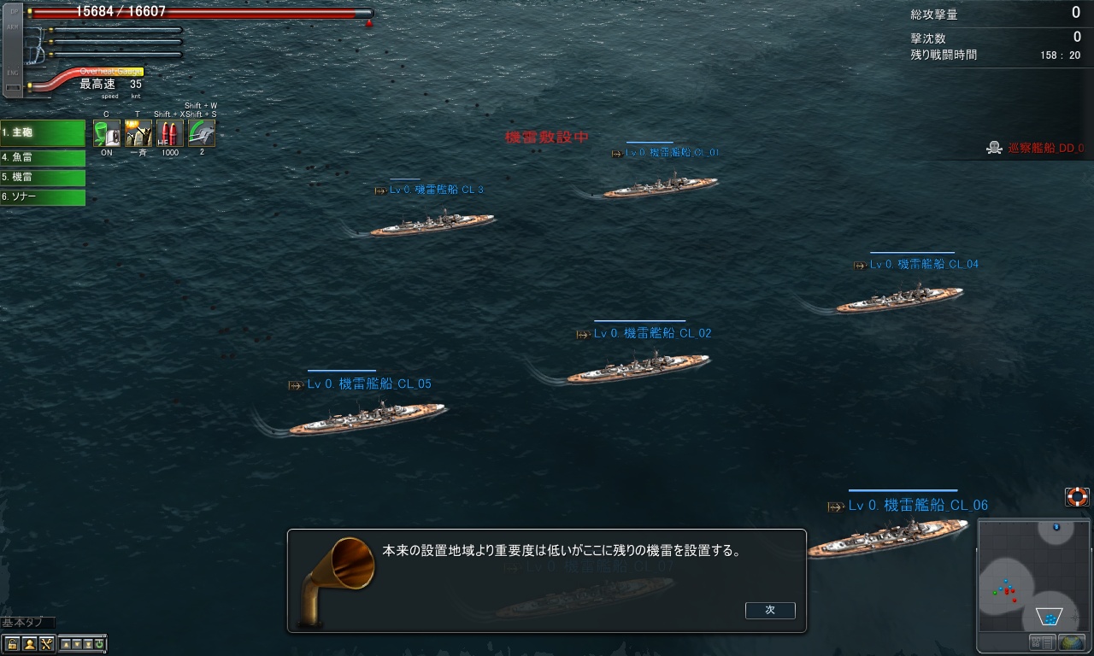Image resolution: width=1094 pixels, height=656 pixels.
Task: Activate the 6. ソナー sonar option
Action: coord(43,197)
